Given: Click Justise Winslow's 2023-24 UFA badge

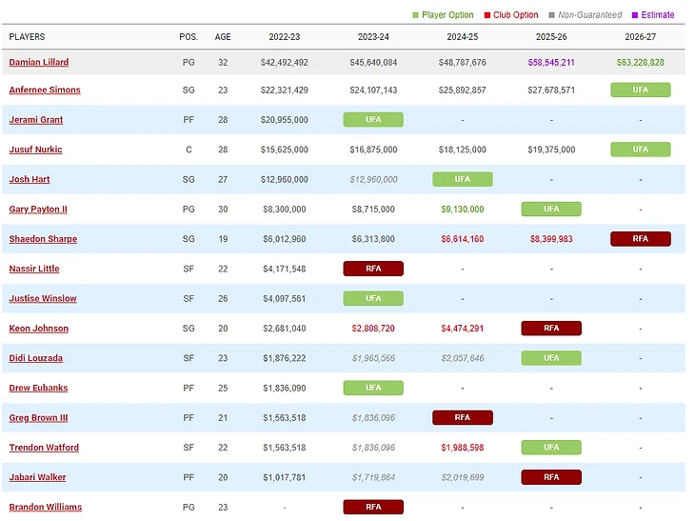Looking at the screenshot, I should tap(373, 298).
